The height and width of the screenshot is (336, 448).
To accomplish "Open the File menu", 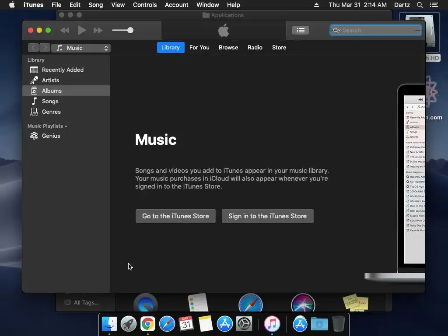I will (56, 5).
